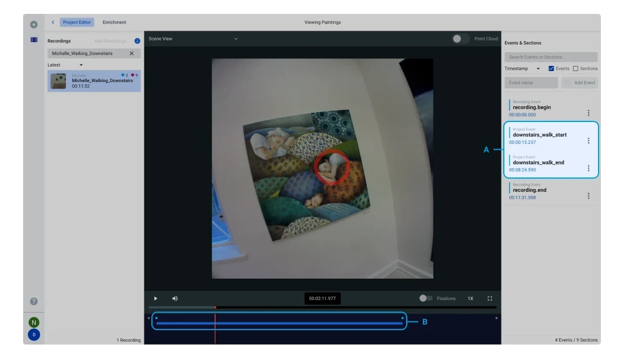624x359 pixels.
Task: Select the Michelle_Walking_Downstairs recording thumbnail
Action: click(x=58, y=81)
